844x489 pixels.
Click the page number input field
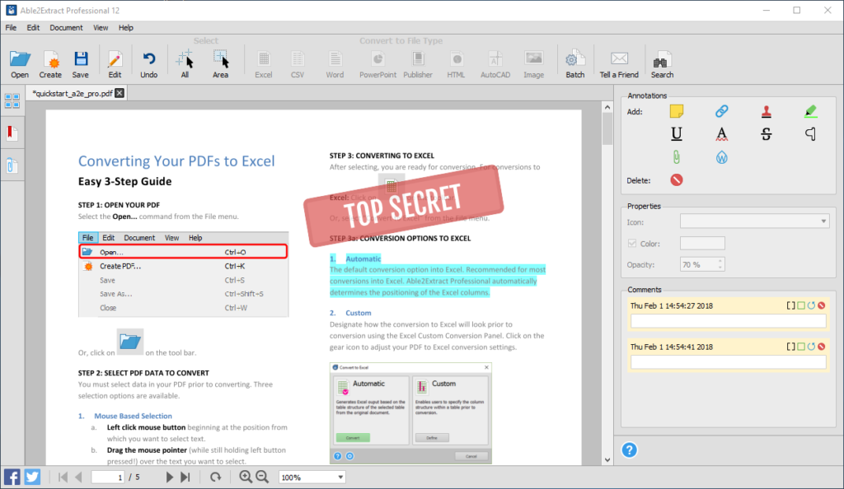(x=108, y=477)
